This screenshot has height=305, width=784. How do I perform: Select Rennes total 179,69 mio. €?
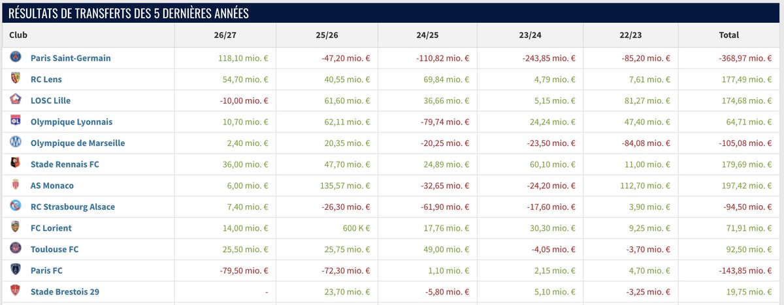pyautogui.click(x=747, y=164)
